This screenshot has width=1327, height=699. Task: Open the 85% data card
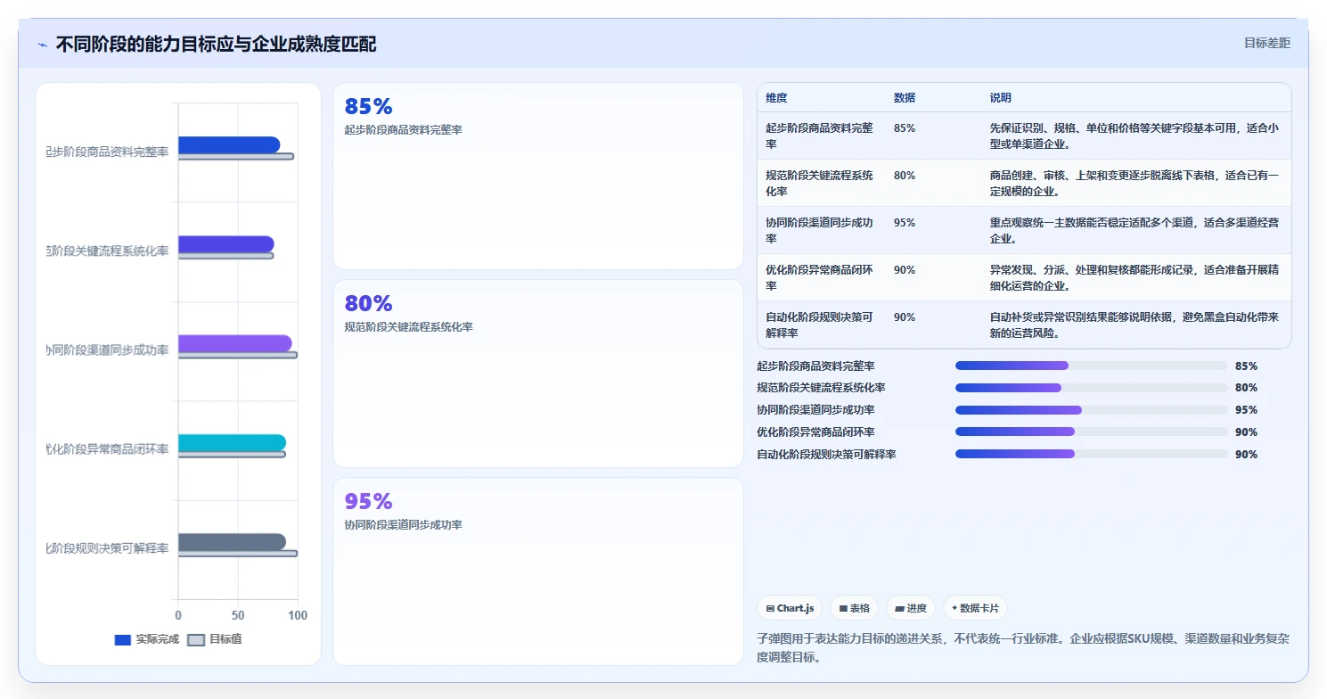[538, 176]
